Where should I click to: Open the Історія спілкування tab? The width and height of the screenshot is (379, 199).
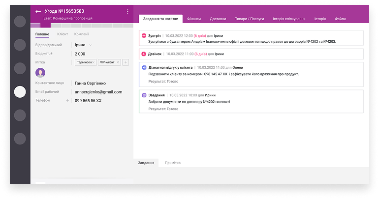pos(289,19)
